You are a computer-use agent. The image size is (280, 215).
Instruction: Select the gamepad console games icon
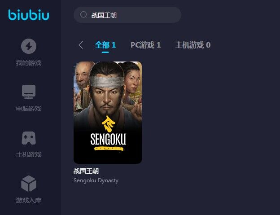pos(29,138)
